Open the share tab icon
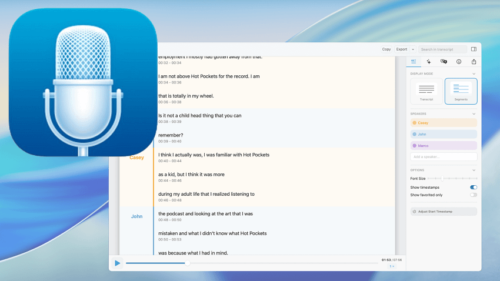This screenshot has height=281, width=500. pos(474,62)
